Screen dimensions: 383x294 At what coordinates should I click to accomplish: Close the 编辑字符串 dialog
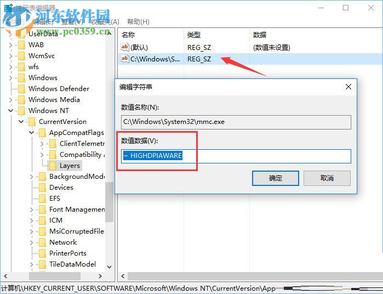(x=348, y=87)
